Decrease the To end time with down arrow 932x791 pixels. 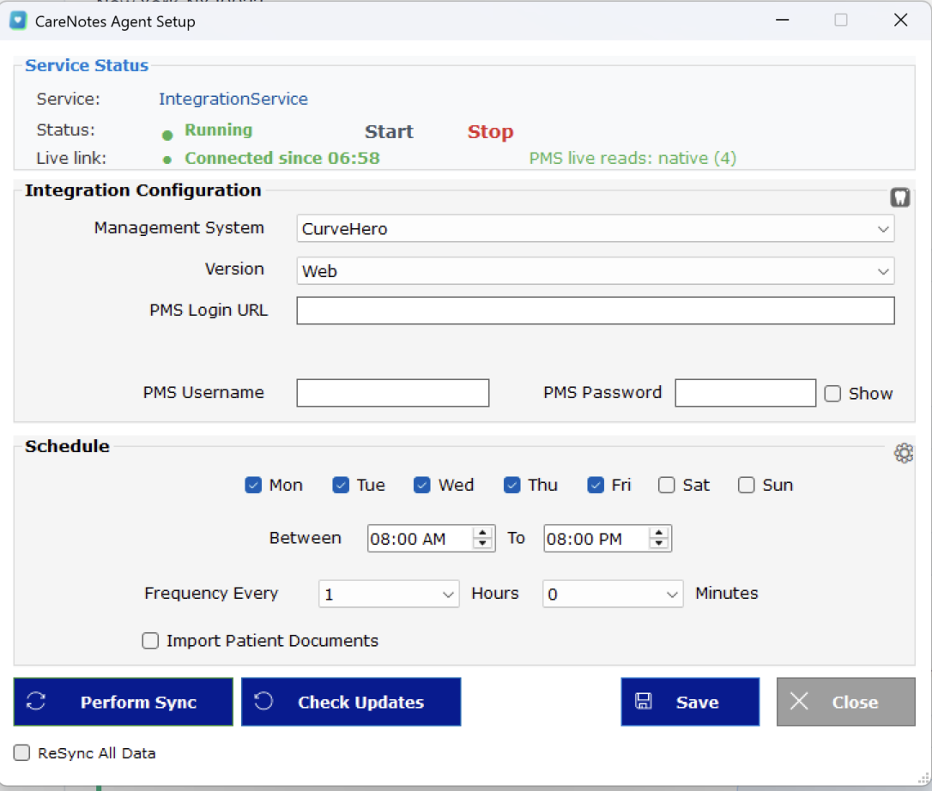[x=658, y=544]
